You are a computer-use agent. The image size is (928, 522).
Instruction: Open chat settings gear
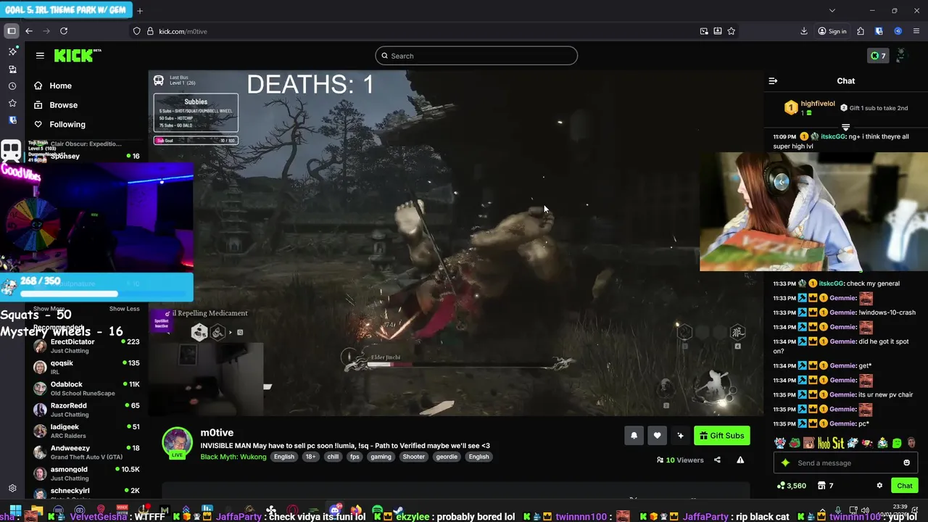point(879,486)
